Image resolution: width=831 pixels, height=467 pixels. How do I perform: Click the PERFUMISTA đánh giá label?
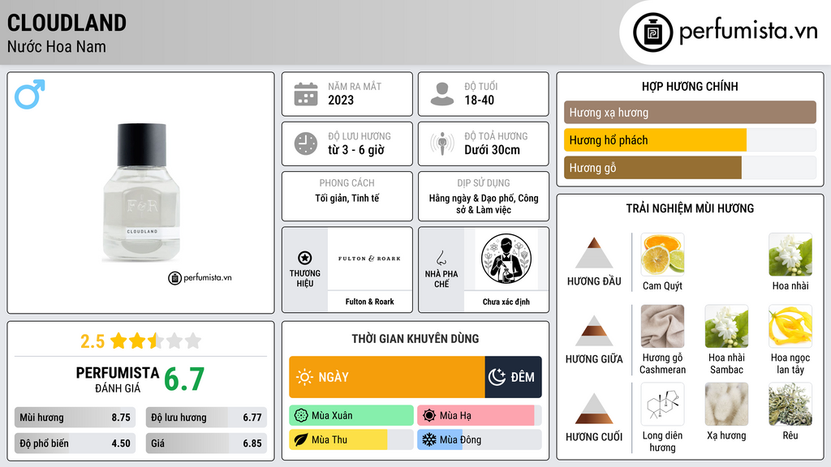[118, 379]
